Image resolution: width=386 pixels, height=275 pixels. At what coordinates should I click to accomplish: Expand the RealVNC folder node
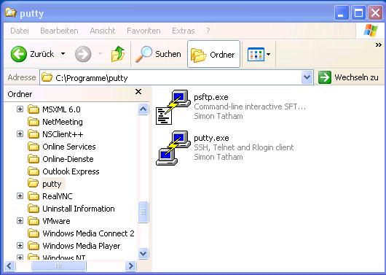20,195
